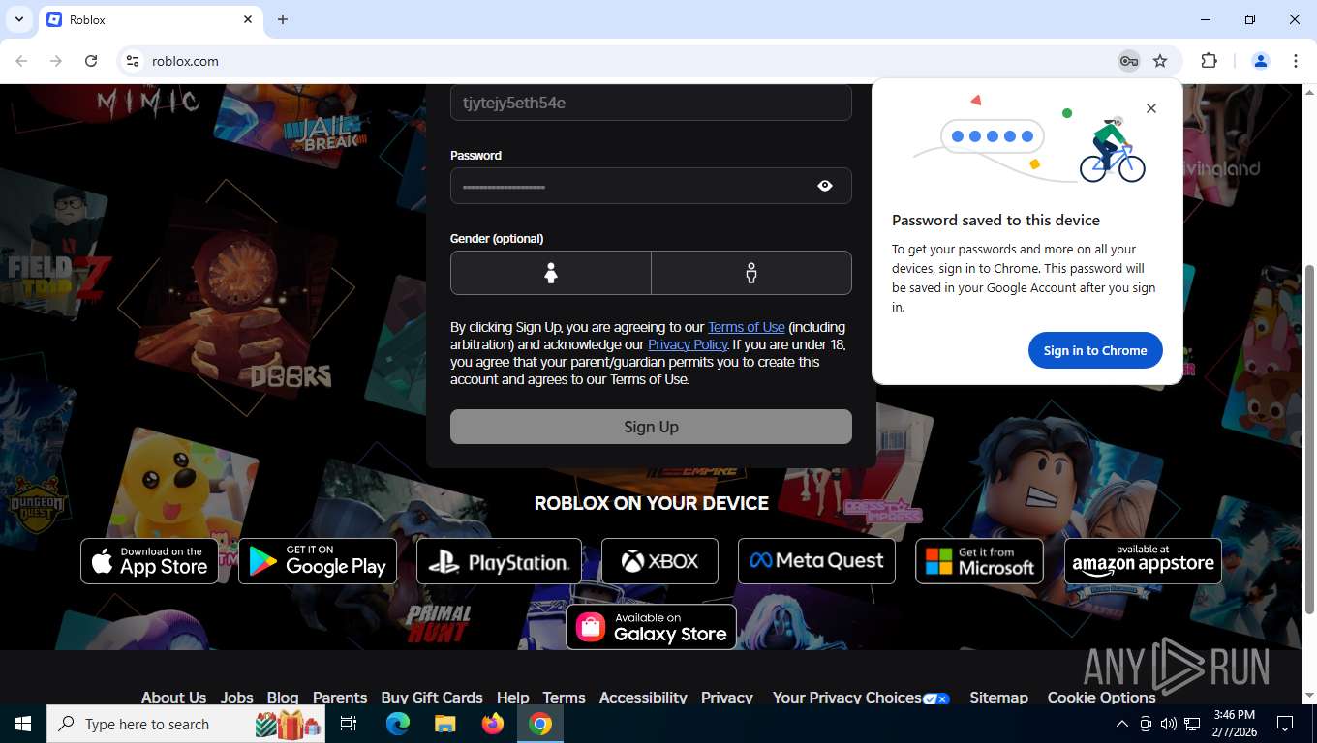
Task: Reload the Roblox page
Action: pos(91,61)
